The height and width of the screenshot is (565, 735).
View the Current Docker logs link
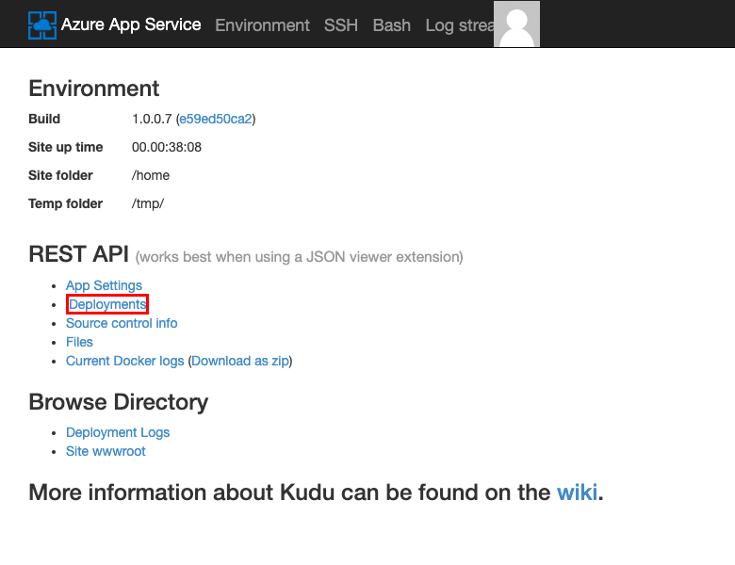pos(125,361)
